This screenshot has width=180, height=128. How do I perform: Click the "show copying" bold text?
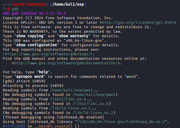(30, 36)
